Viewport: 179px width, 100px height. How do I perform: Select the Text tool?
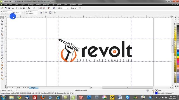2,52
